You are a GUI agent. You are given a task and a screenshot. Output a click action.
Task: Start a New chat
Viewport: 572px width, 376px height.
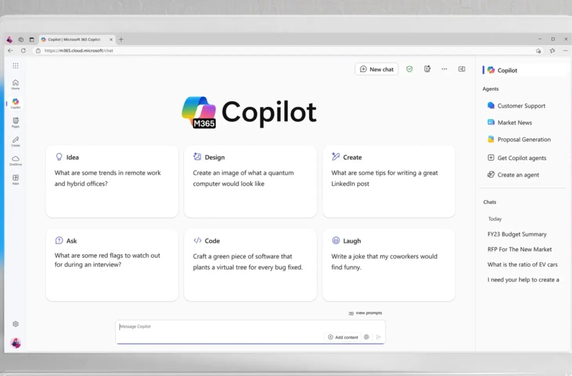point(377,69)
